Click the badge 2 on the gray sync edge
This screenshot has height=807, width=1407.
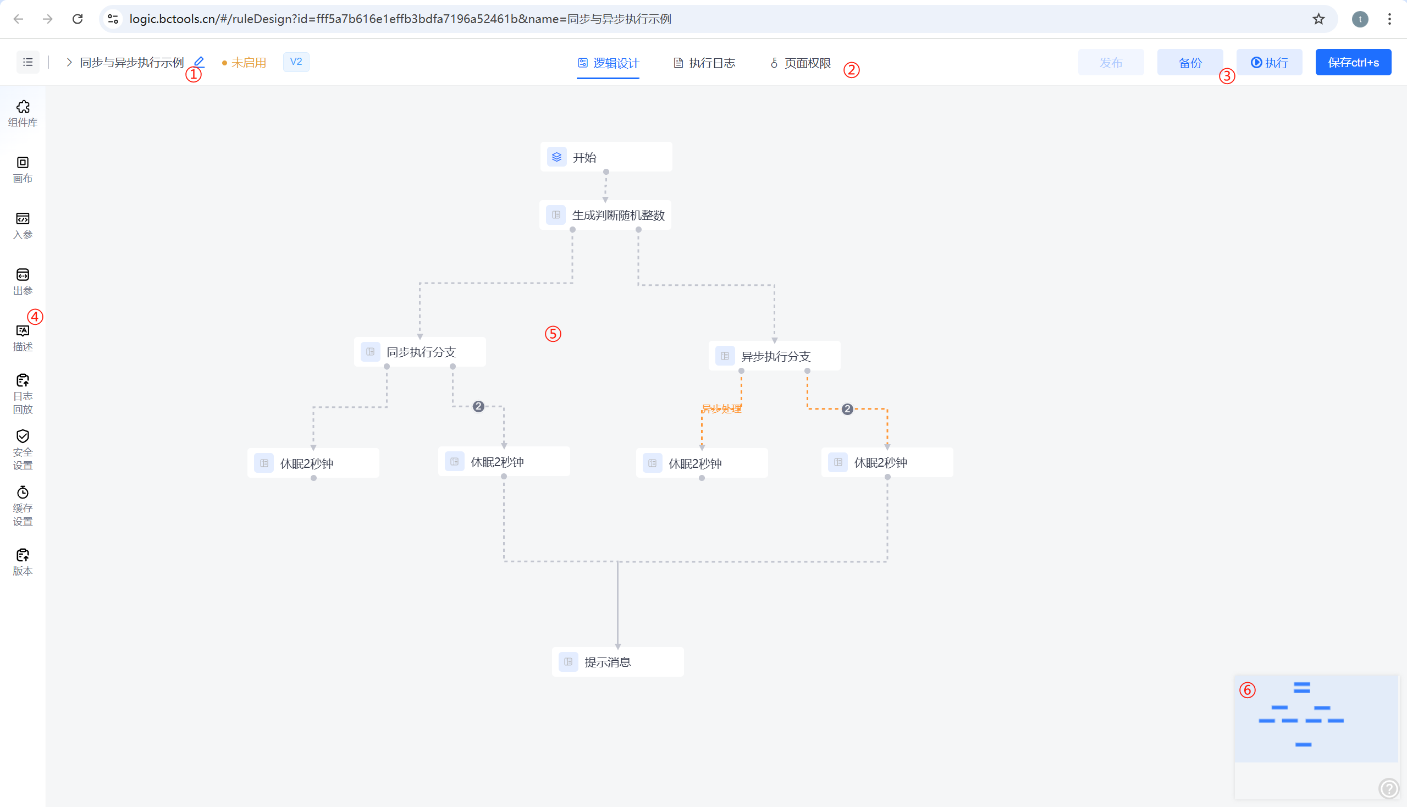(478, 406)
